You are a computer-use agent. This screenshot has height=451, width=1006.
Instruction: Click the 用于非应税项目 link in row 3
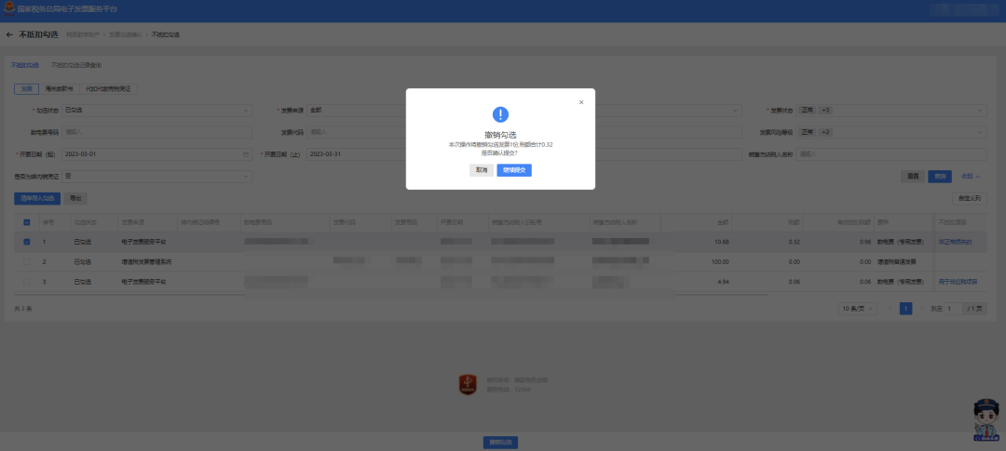tap(958, 282)
